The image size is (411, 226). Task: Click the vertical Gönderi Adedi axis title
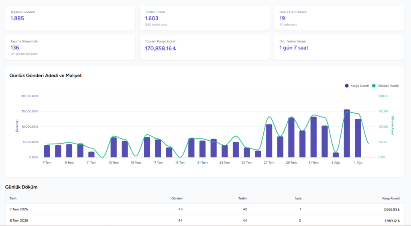[x=393, y=126]
